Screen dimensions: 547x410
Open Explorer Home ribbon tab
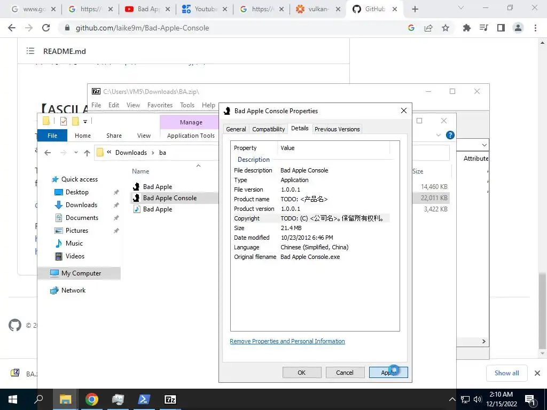83,136
